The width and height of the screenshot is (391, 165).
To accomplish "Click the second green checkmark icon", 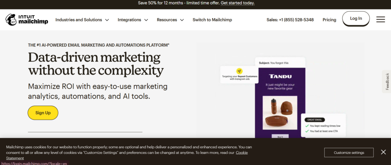I will tap(307, 132).
